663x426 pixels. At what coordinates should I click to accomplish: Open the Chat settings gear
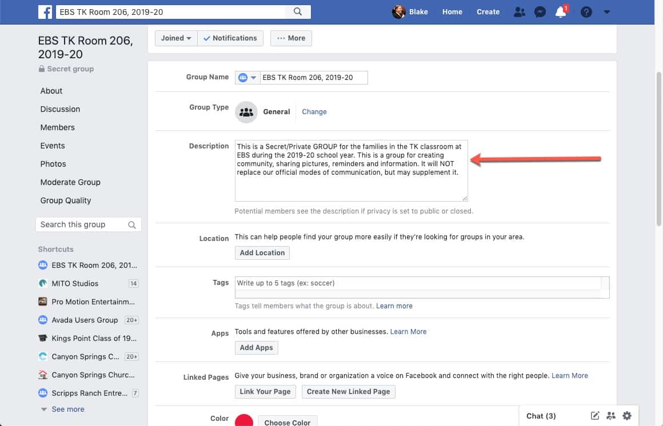coord(627,416)
